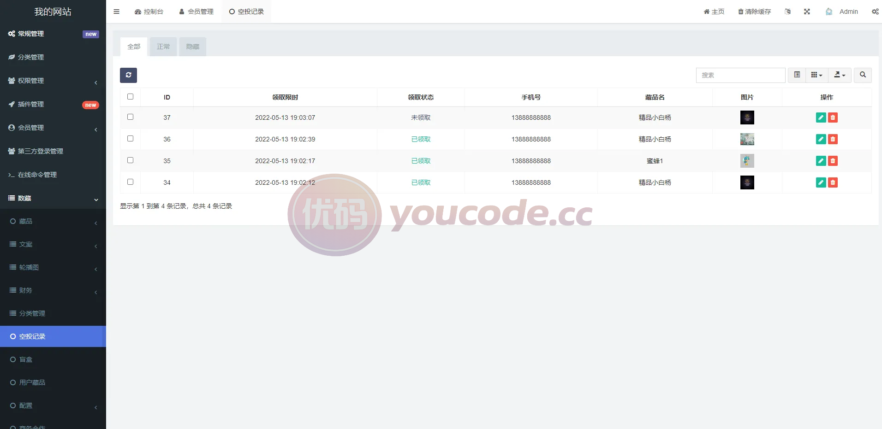Click the search magnifier button
The height and width of the screenshot is (429, 882).
pyautogui.click(x=863, y=75)
